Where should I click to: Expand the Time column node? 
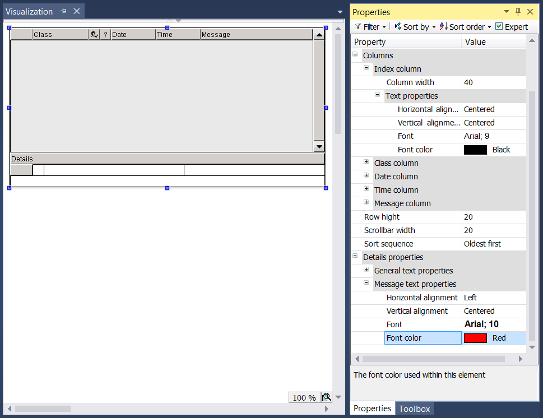pyautogui.click(x=366, y=189)
